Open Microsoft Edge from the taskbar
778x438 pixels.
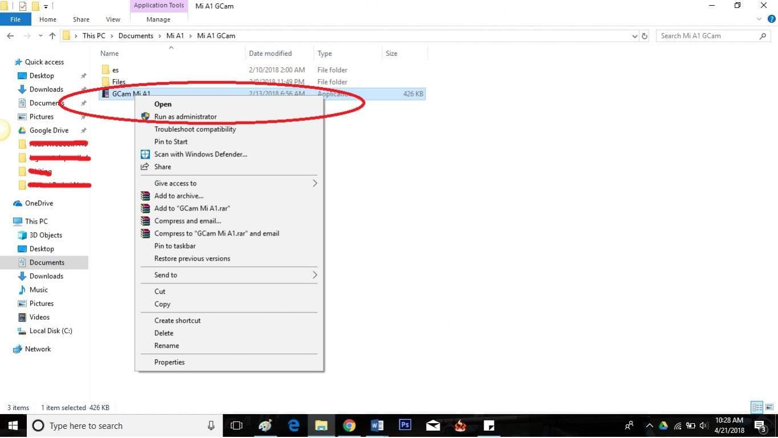294,425
